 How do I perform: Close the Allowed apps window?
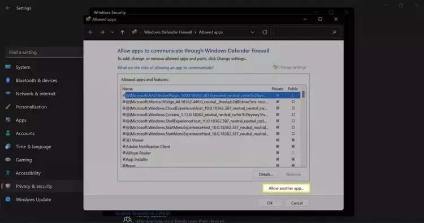336,19
